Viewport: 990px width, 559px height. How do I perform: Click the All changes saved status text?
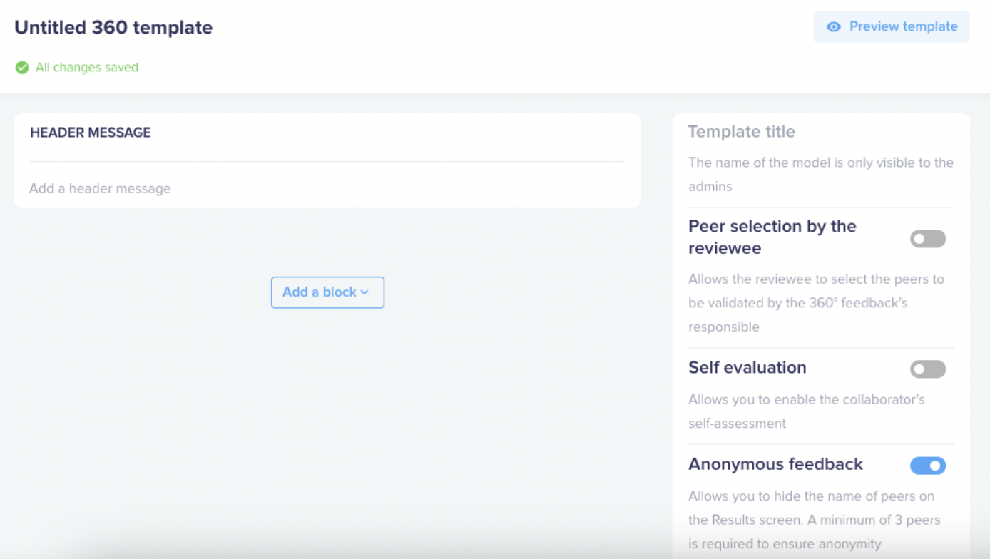pyautogui.click(x=87, y=68)
